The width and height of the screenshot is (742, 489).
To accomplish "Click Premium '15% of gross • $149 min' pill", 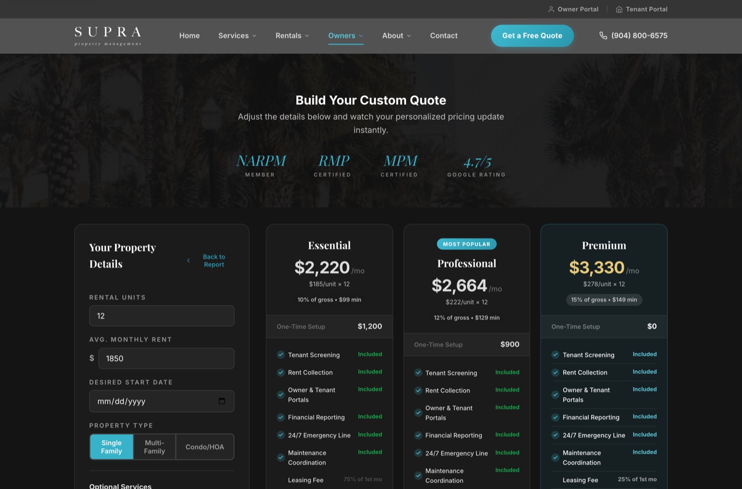I will [604, 300].
